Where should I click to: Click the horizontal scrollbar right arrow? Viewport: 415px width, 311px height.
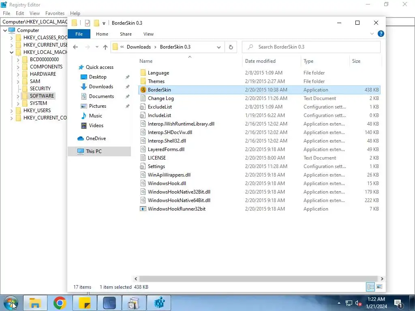[382, 279]
